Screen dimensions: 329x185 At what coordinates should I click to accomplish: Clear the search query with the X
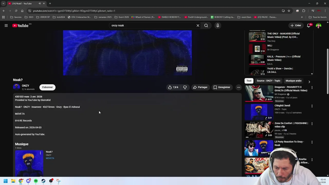(x=198, y=25)
